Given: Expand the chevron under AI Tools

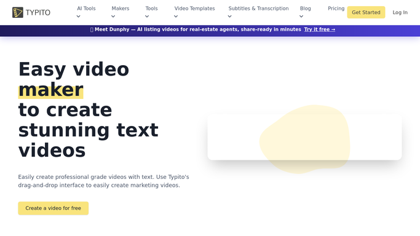Looking at the screenshot, I should pos(78,17).
